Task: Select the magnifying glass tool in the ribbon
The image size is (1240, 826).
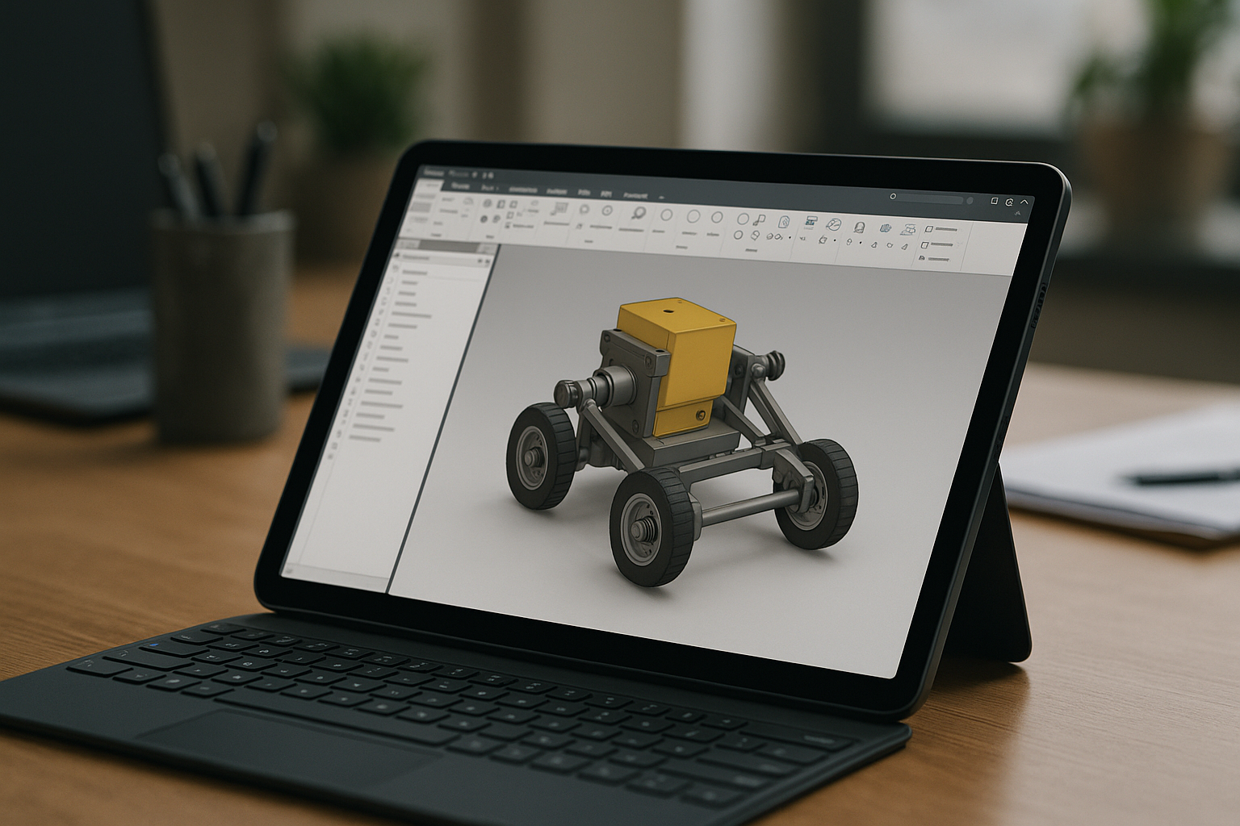Action: point(639,214)
